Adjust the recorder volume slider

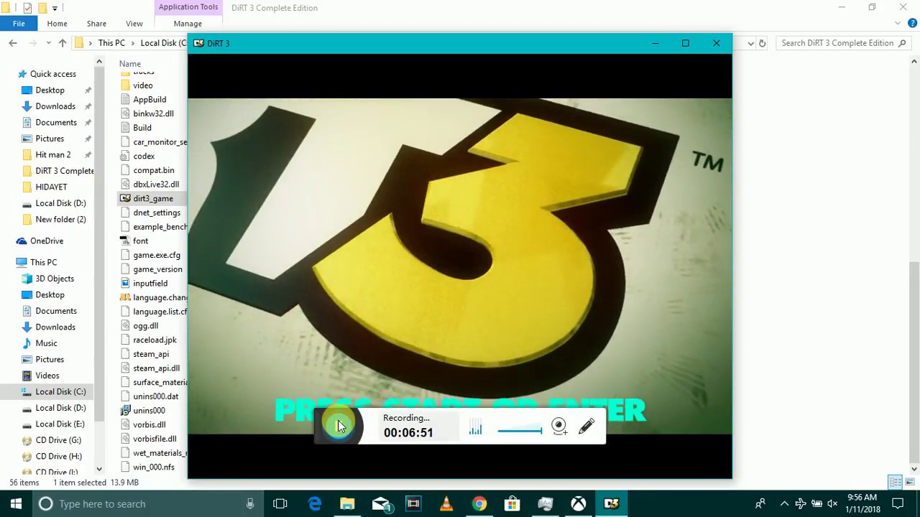coord(520,431)
